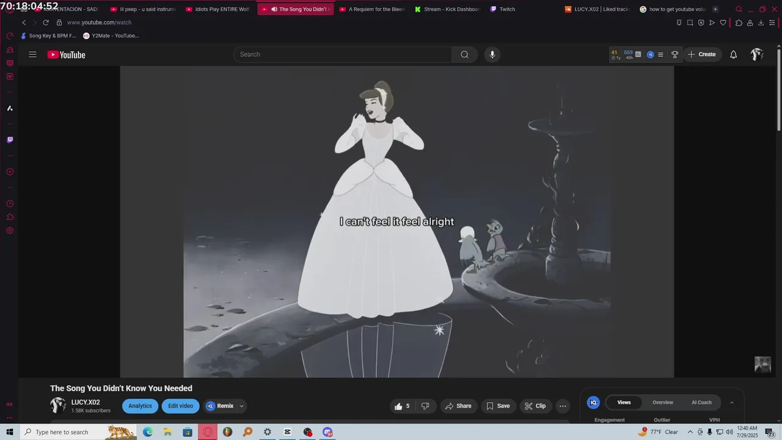
Task: Switch to the lil peep tab
Action: (x=143, y=9)
